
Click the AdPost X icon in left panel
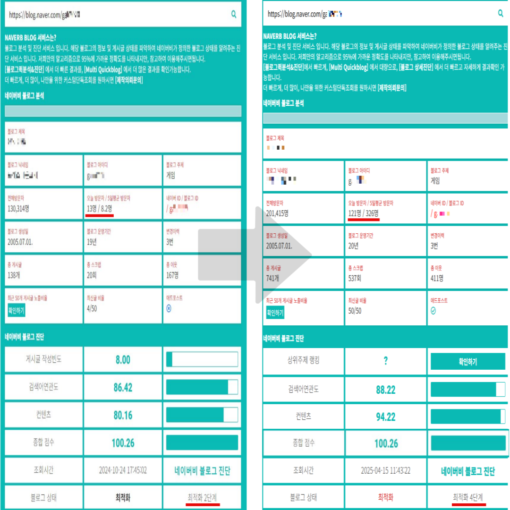[169, 308]
